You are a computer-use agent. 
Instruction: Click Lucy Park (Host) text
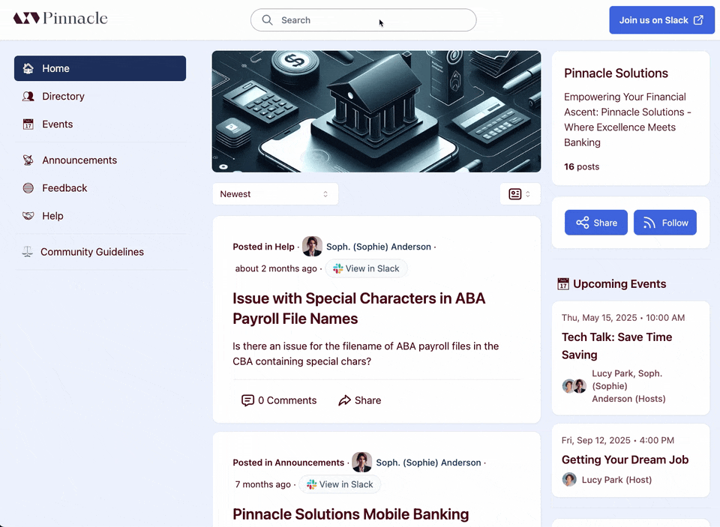[x=616, y=480]
